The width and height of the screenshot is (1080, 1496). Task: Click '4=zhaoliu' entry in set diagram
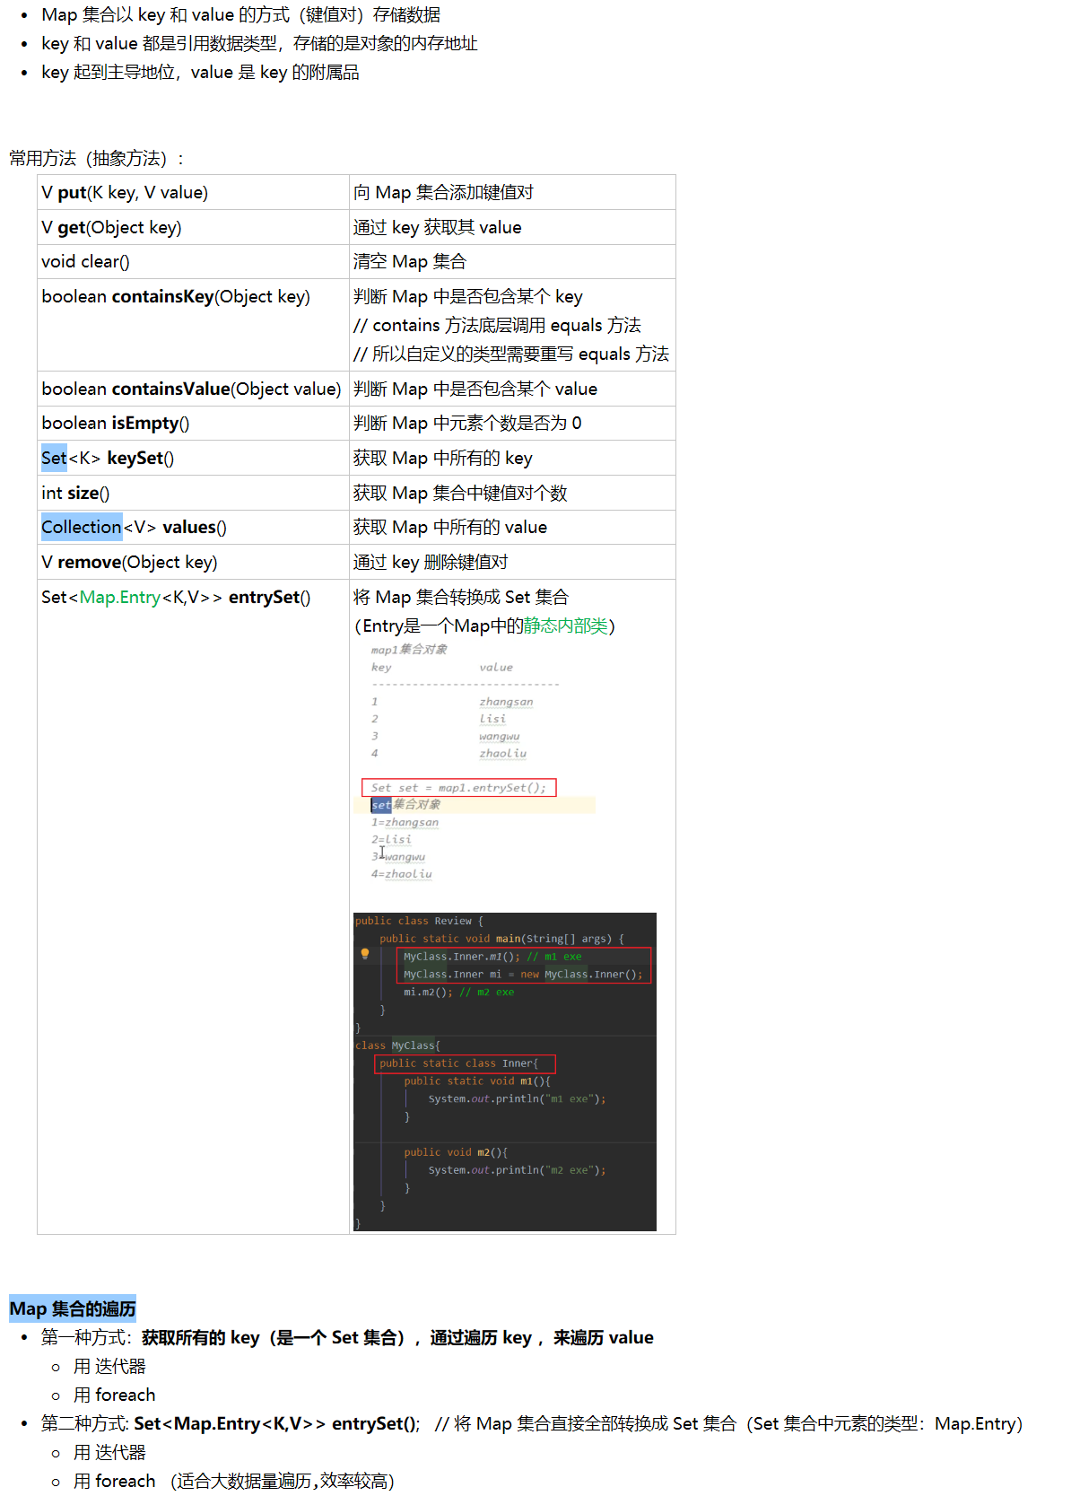(402, 874)
